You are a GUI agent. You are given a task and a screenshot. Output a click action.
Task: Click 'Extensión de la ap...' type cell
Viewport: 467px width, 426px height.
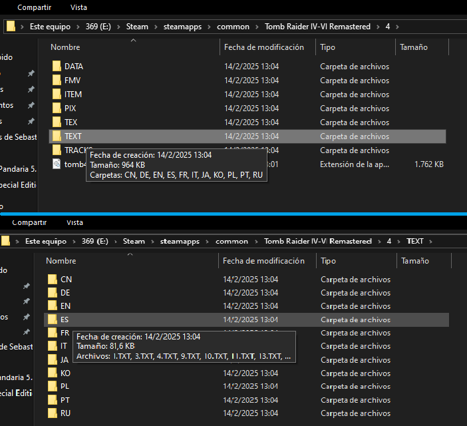tap(355, 164)
